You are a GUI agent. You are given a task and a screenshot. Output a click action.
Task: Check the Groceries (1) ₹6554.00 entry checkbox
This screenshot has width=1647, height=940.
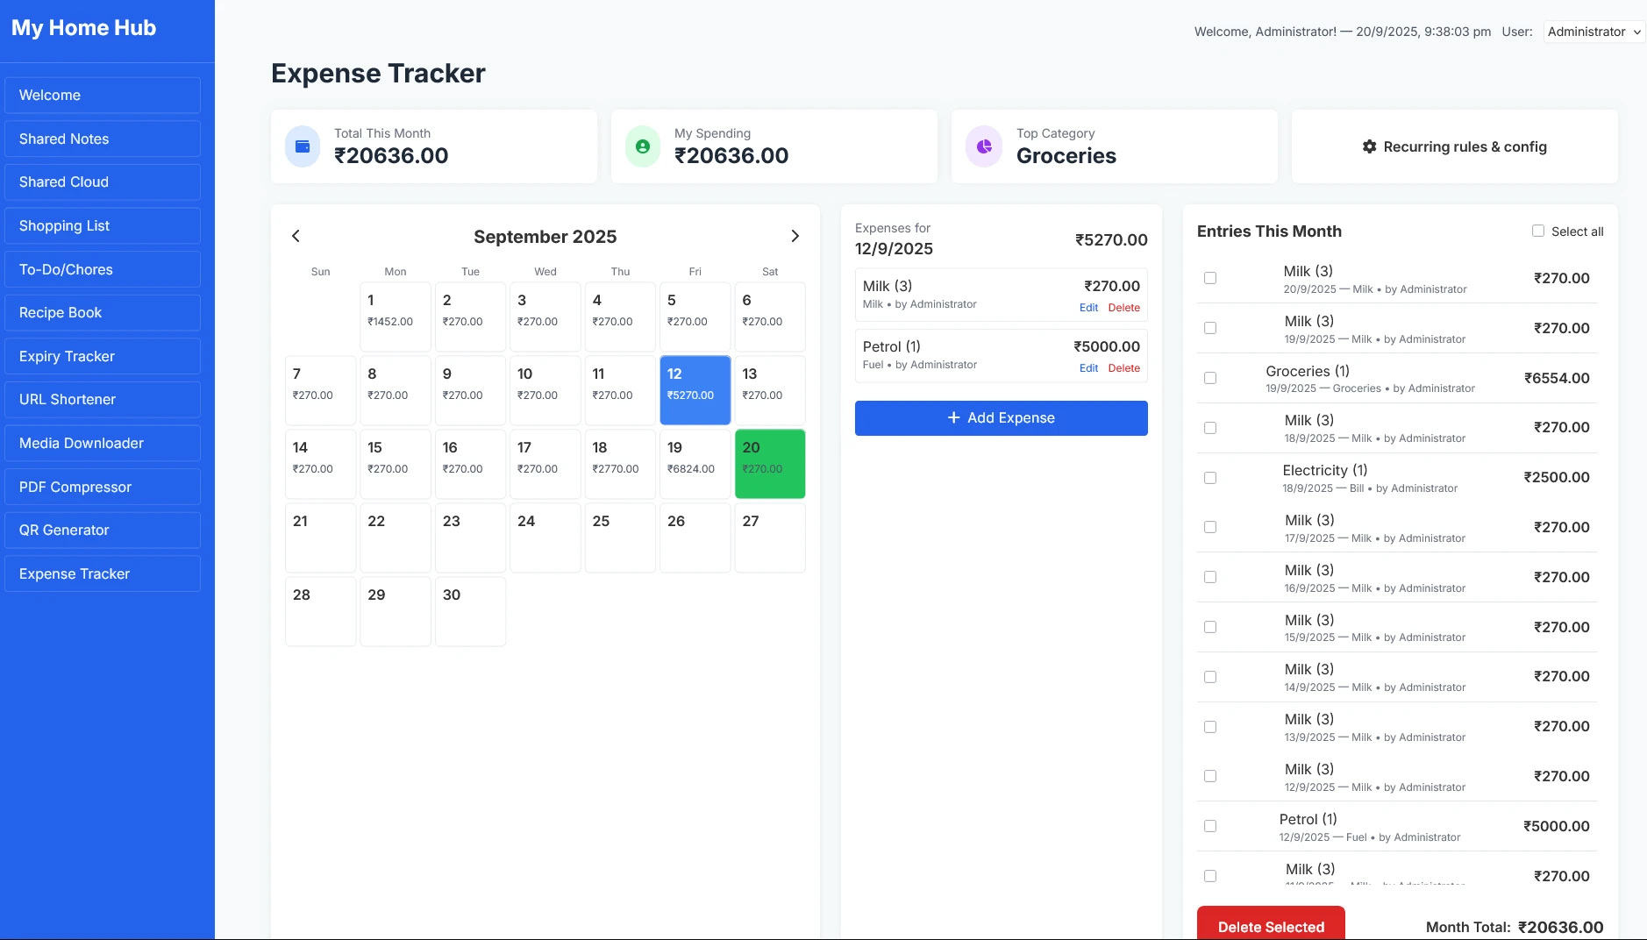pyautogui.click(x=1210, y=378)
